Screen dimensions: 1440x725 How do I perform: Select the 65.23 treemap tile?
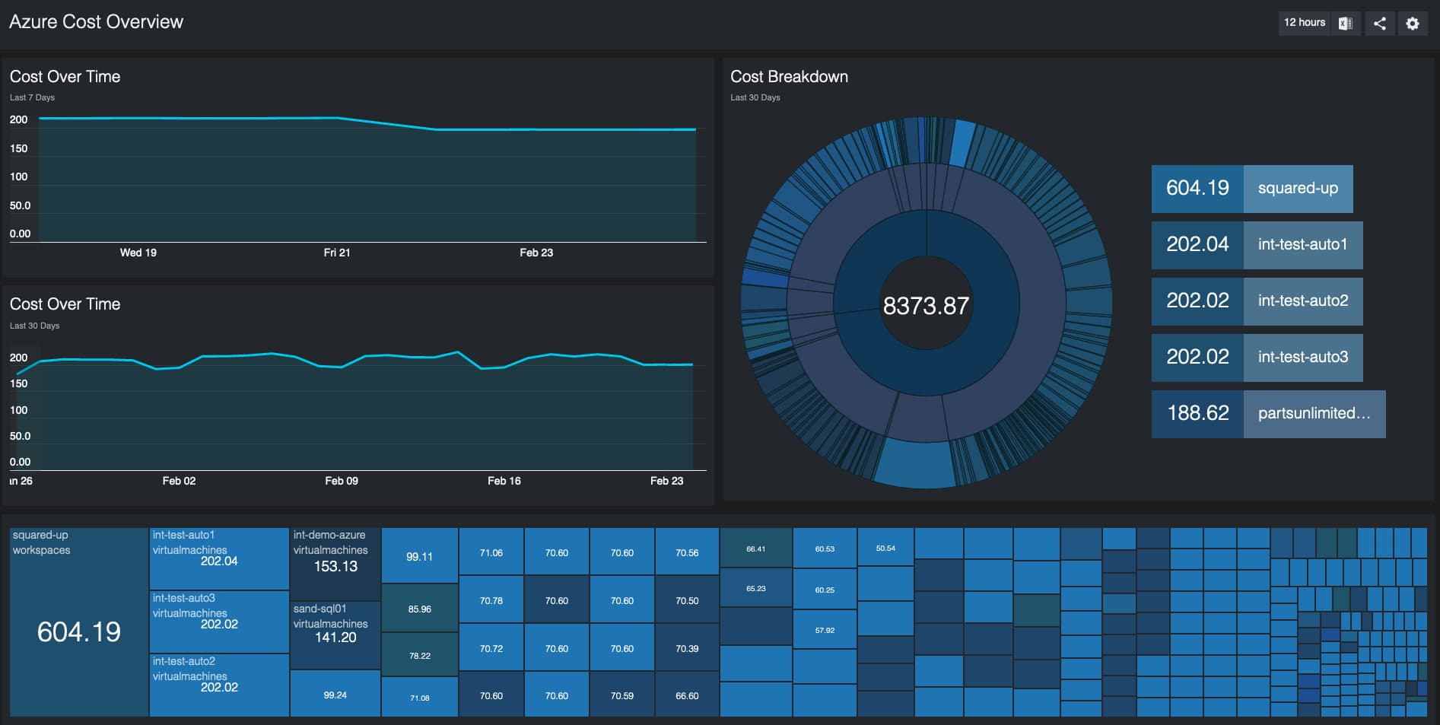756,588
